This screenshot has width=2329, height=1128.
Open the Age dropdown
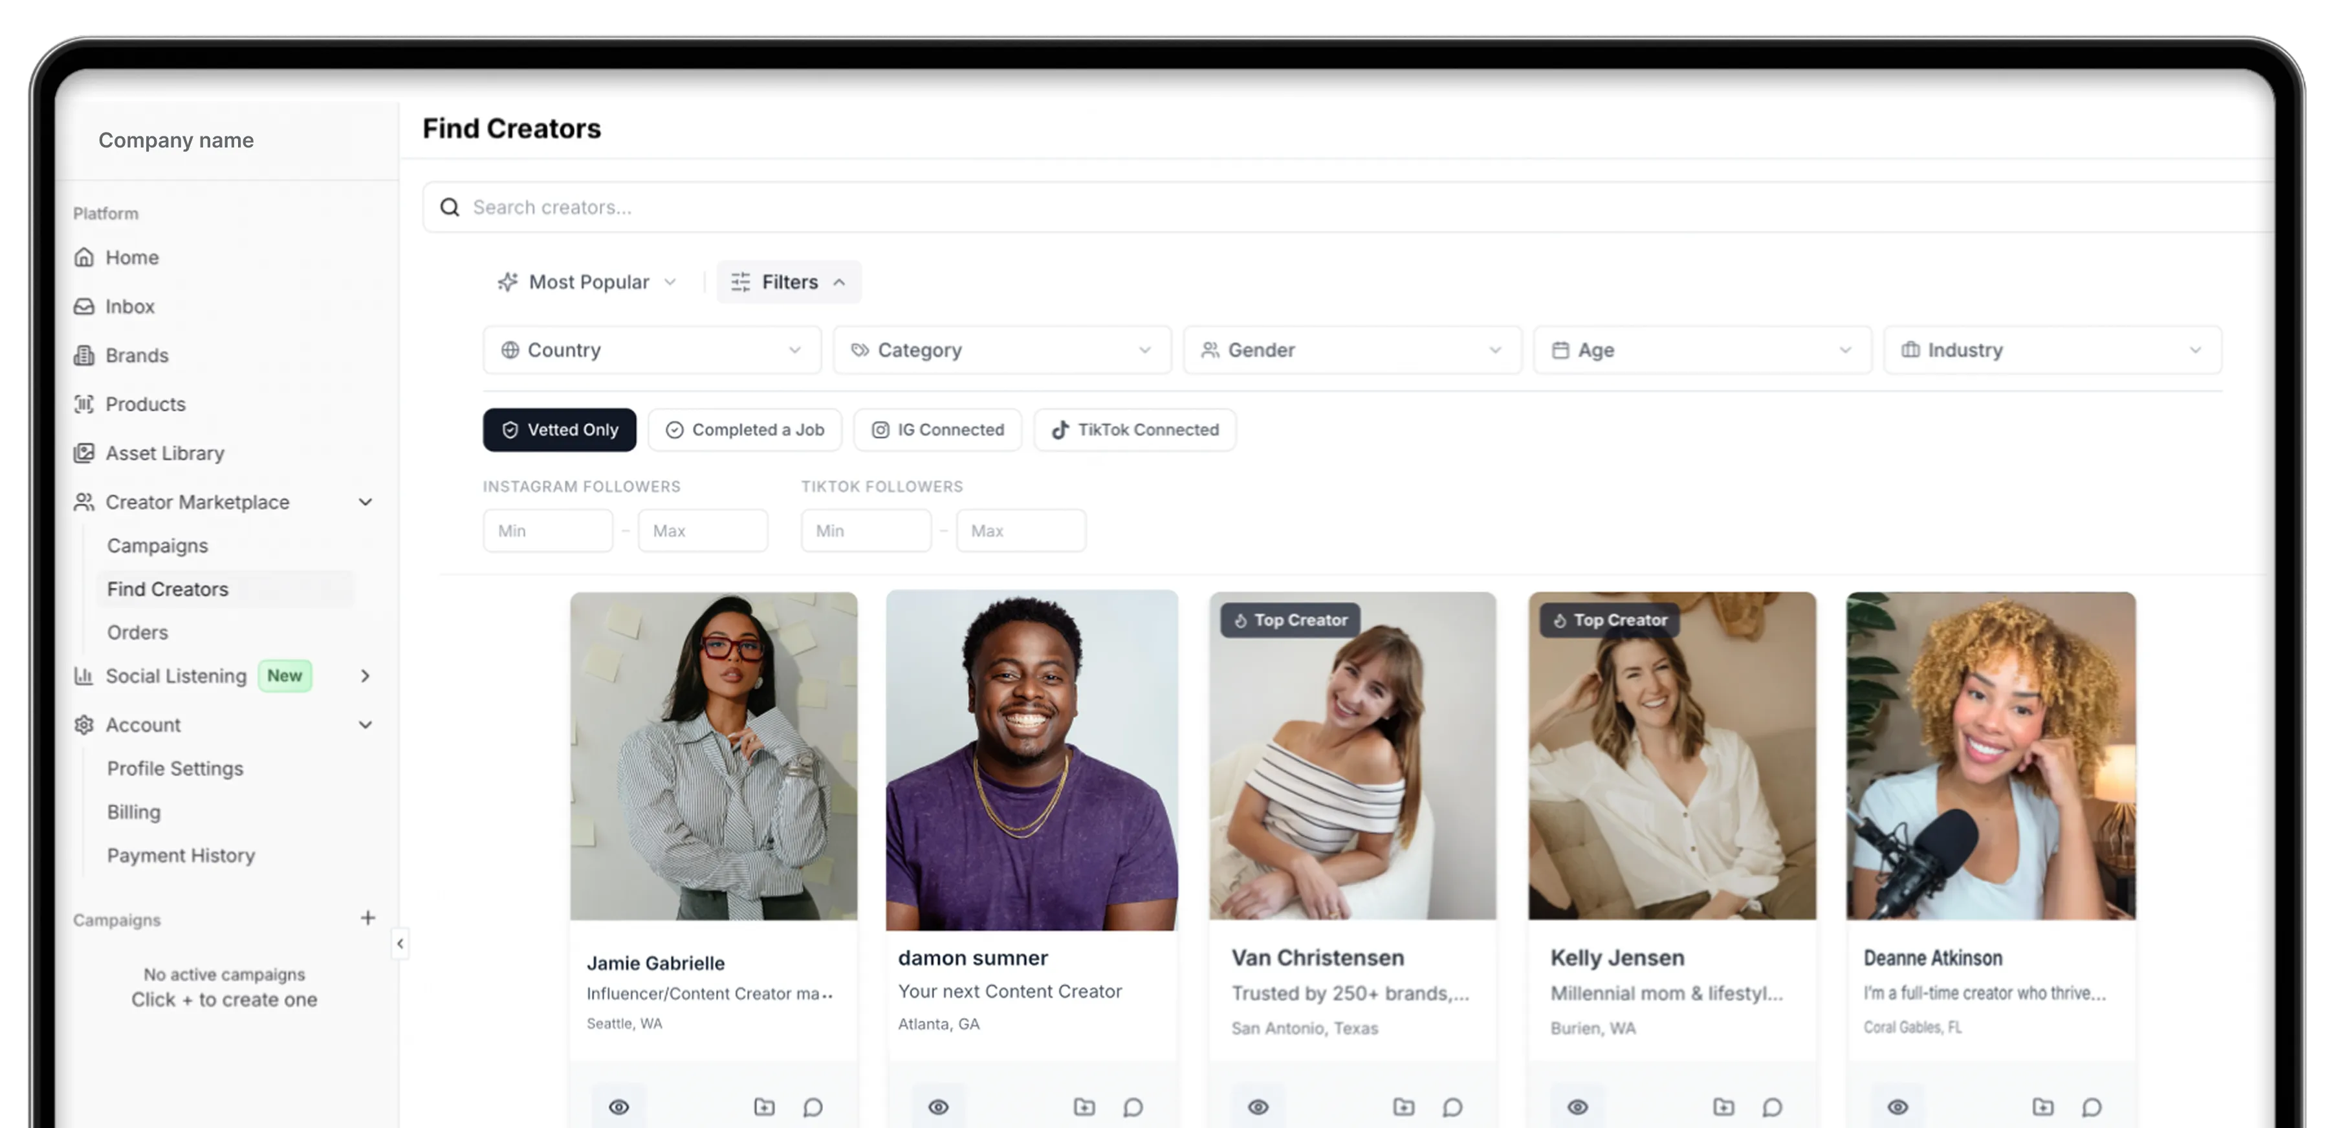pyautogui.click(x=1703, y=350)
